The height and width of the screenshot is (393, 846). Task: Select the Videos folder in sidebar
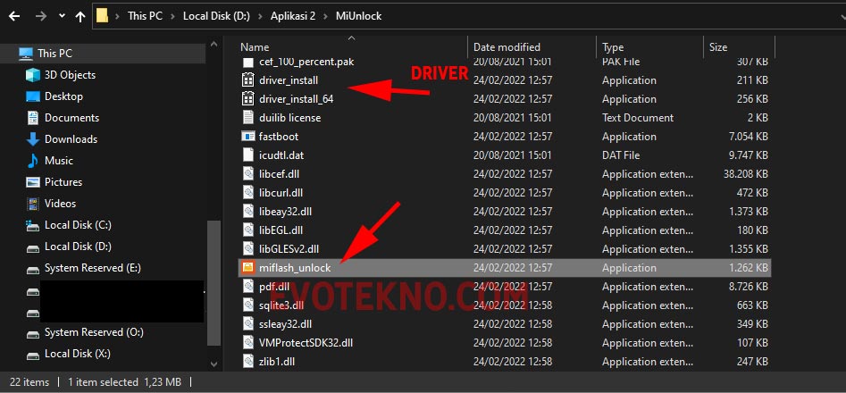pos(60,204)
